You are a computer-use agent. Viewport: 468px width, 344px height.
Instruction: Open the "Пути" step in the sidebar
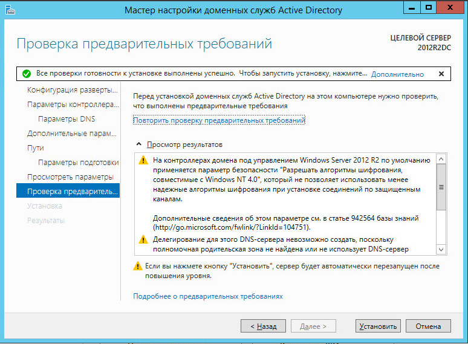click(36, 148)
